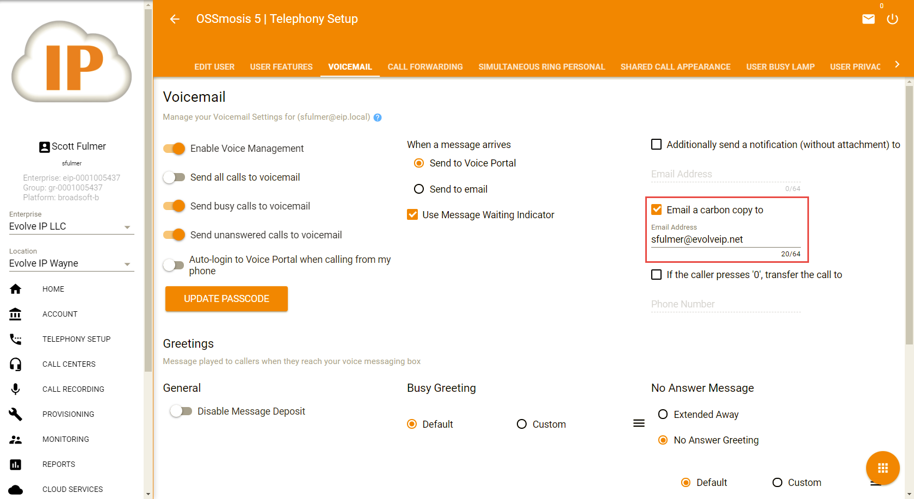Open the Location dropdown Evolve IP Wayne
This screenshot has height=499, width=914.
71,263
